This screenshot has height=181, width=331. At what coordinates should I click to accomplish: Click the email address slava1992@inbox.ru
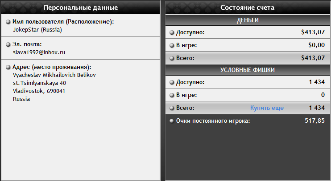coord(39,52)
